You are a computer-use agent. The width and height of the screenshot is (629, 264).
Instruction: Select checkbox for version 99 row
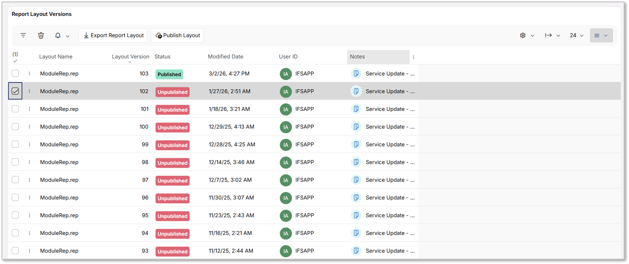(16, 144)
